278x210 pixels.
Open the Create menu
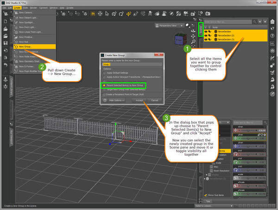[x=17, y=8]
